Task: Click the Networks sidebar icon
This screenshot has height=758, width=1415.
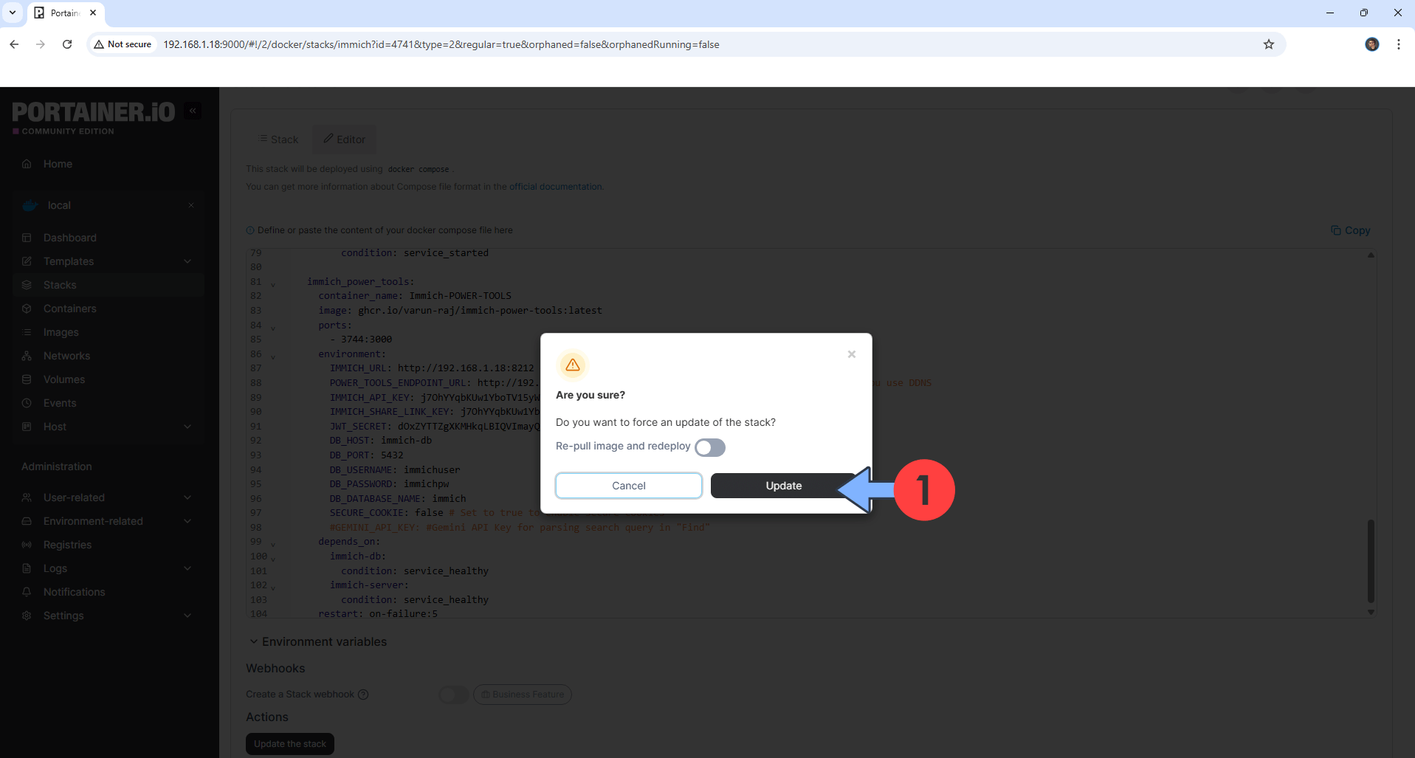Action: (x=27, y=356)
